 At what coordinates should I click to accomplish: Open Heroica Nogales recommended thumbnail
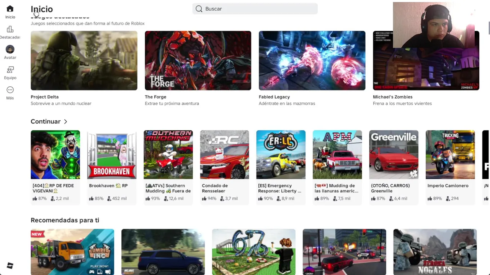click(435, 252)
